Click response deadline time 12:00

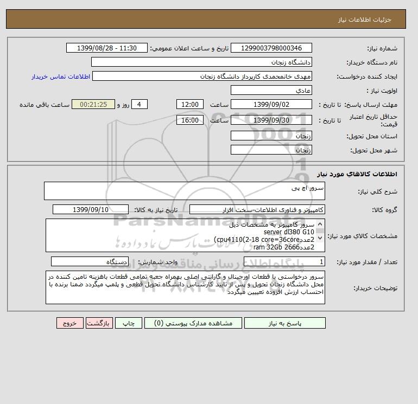point(190,105)
